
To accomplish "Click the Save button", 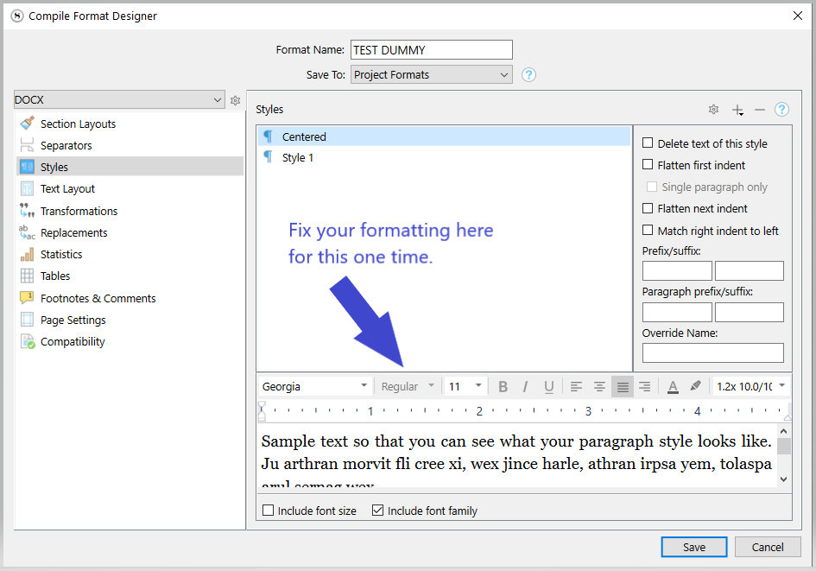I will click(694, 547).
